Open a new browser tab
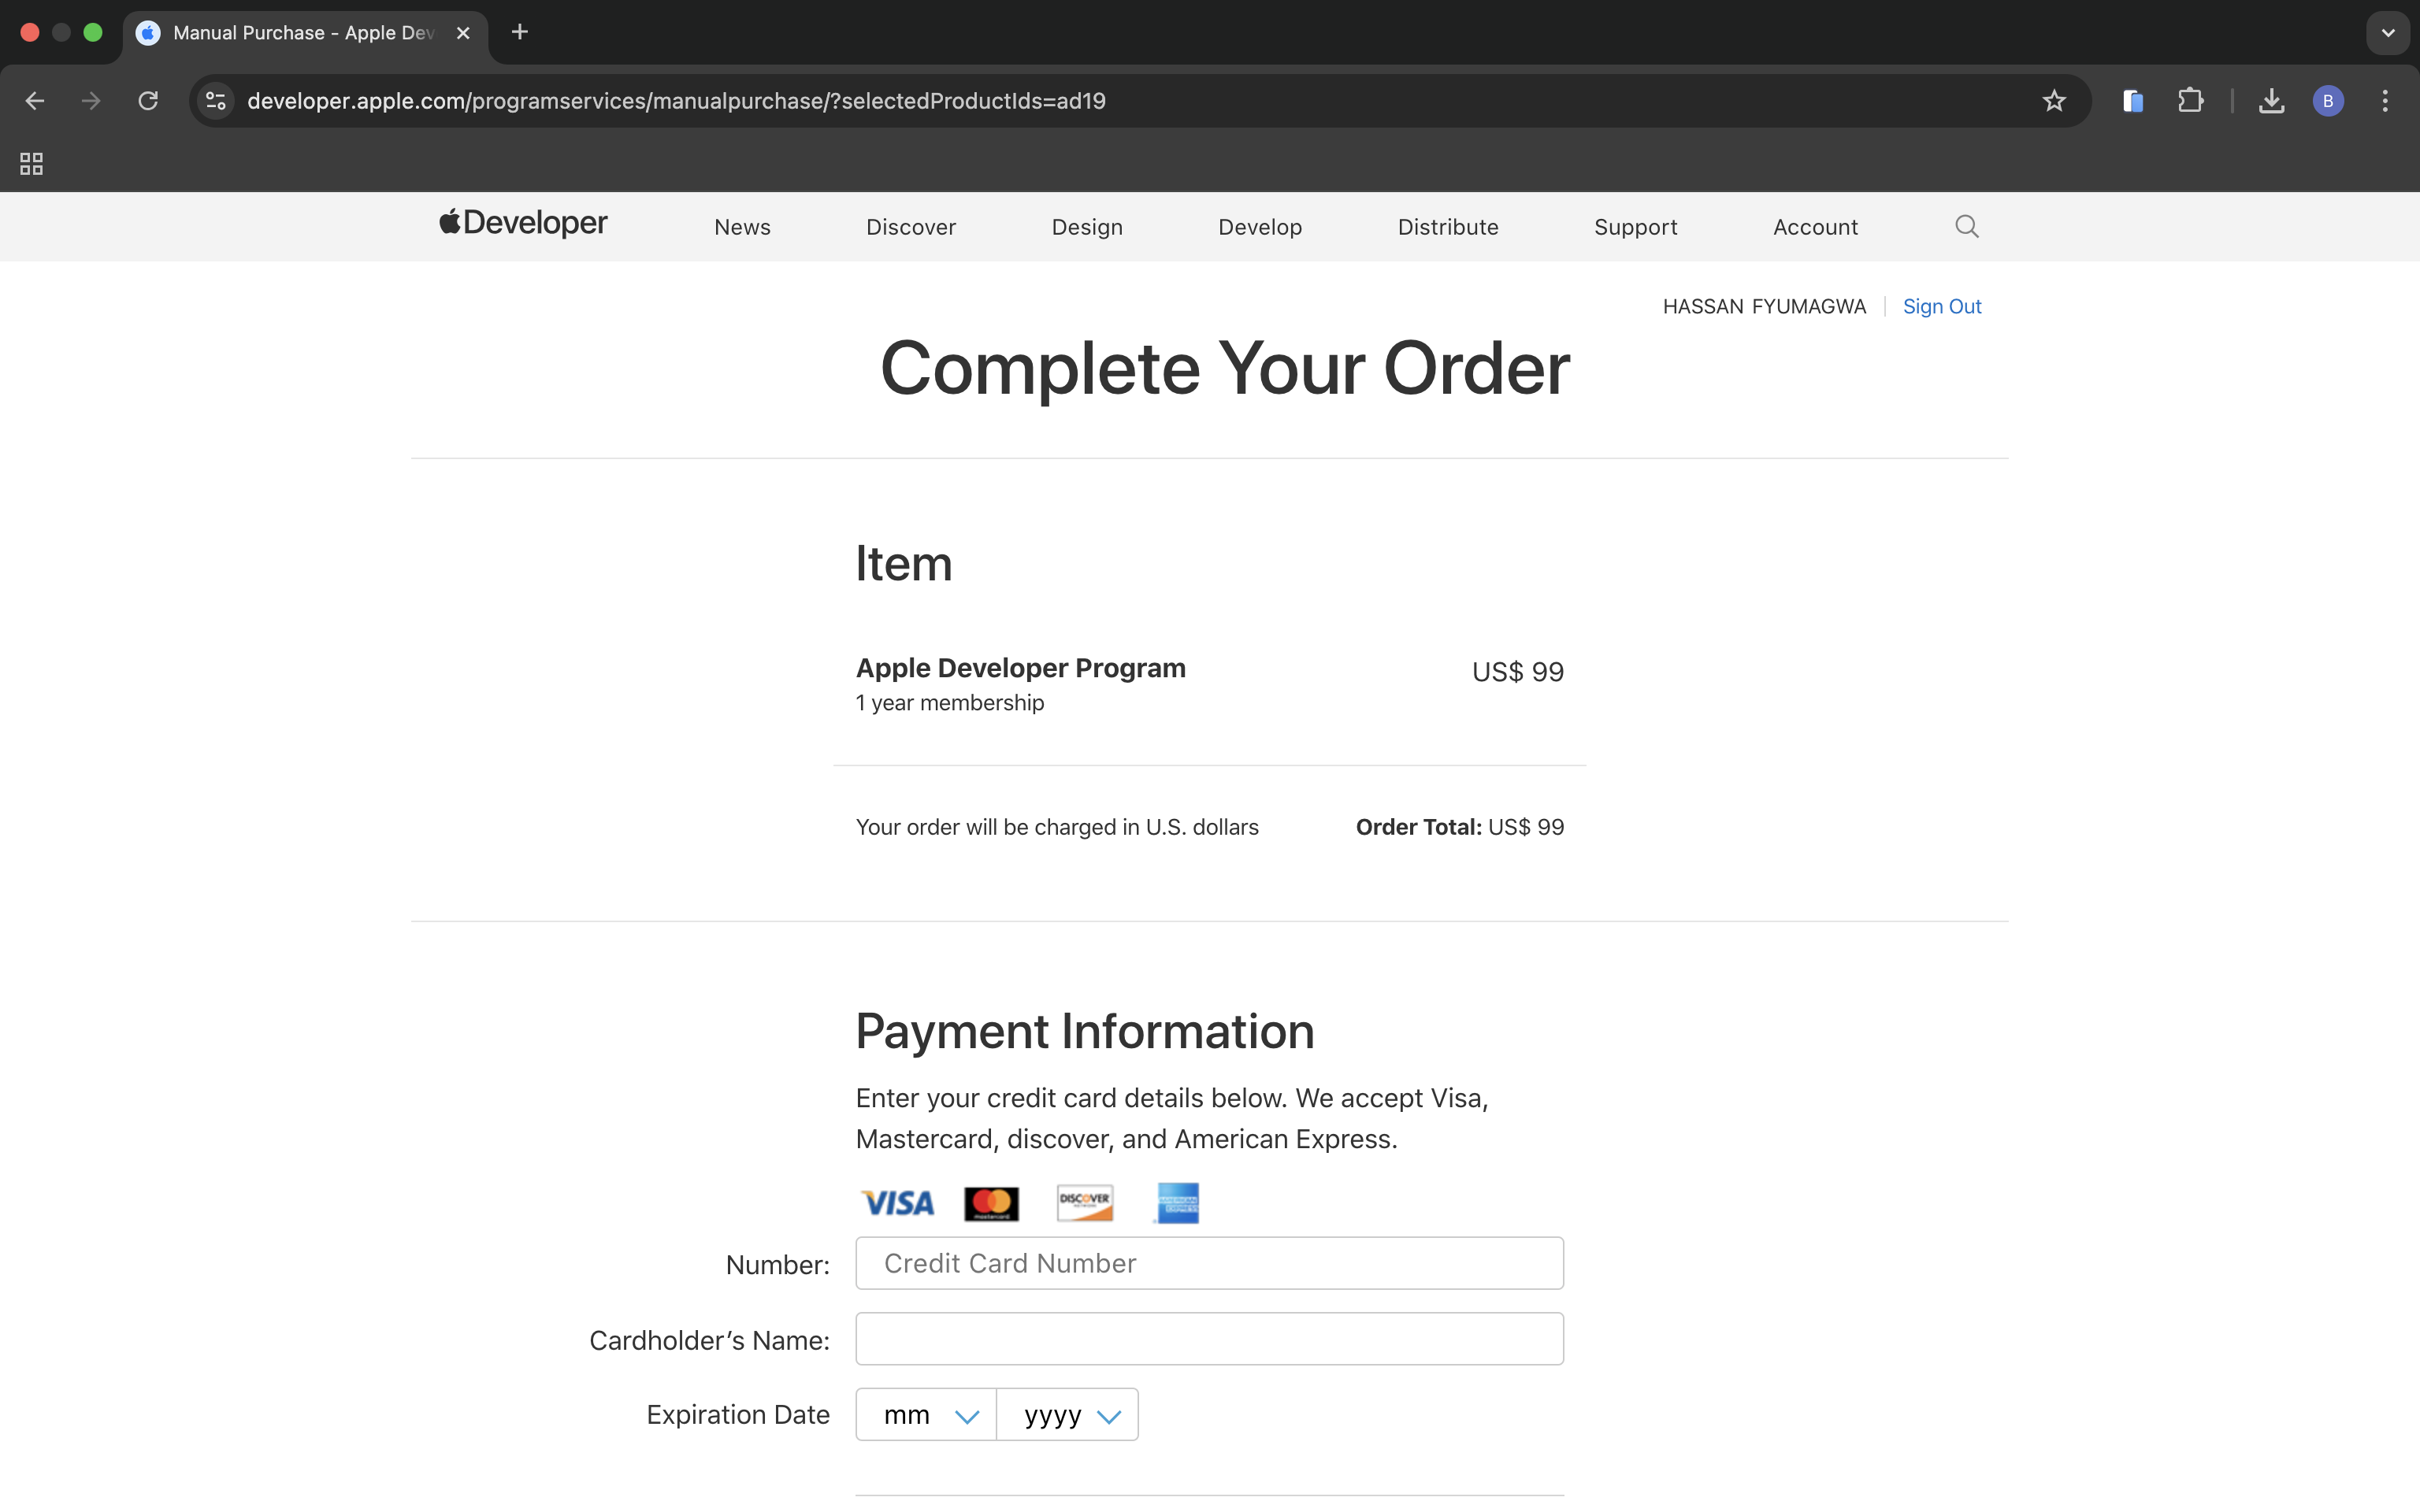 click(x=520, y=32)
